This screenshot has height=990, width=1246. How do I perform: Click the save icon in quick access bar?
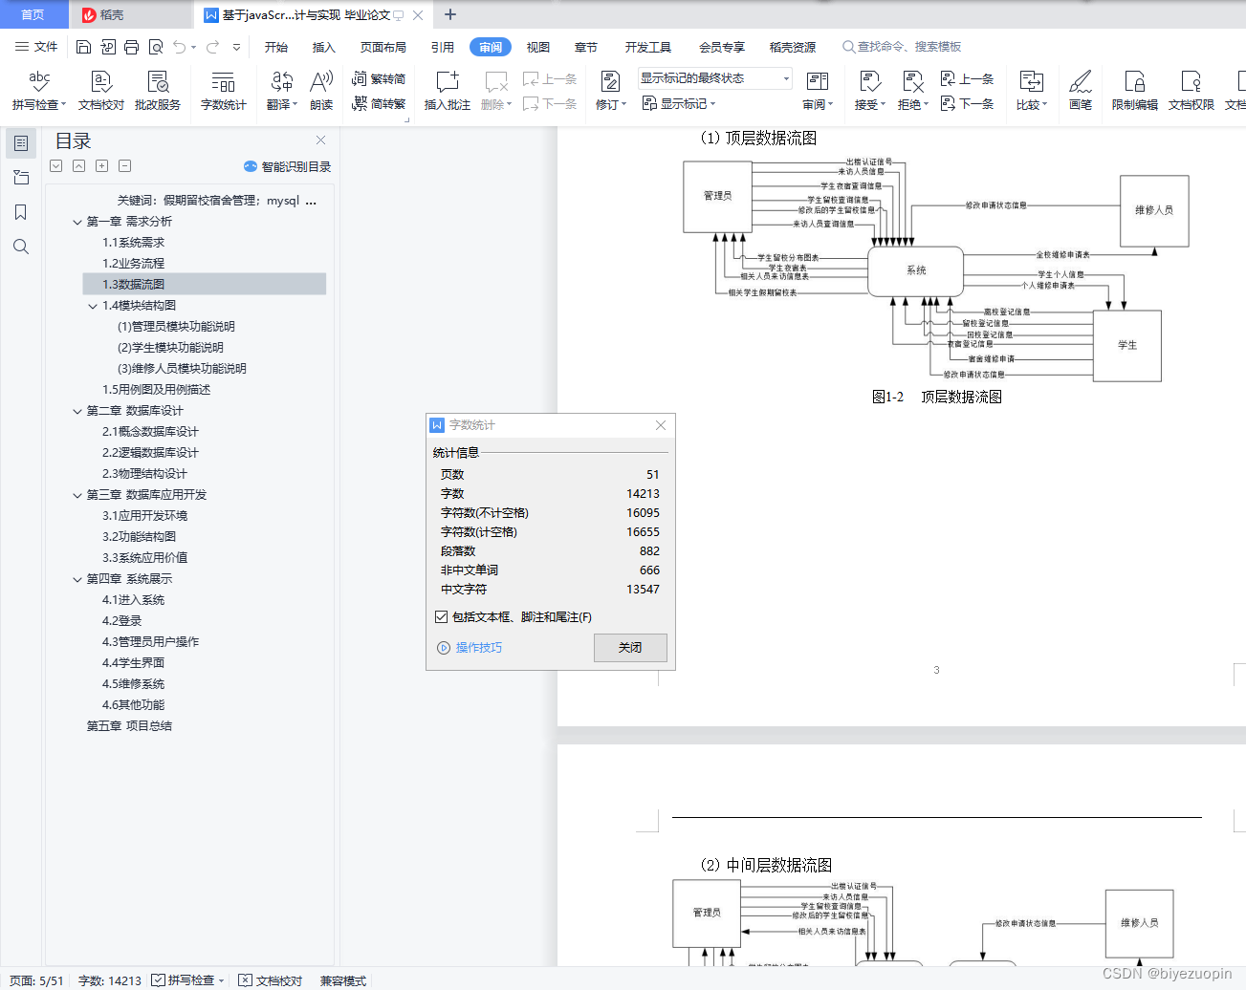tap(83, 47)
